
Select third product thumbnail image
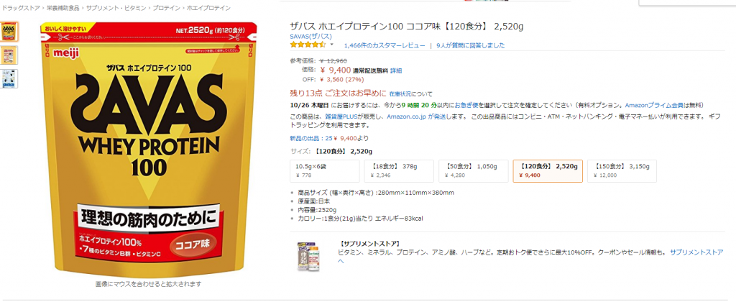point(9,78)
